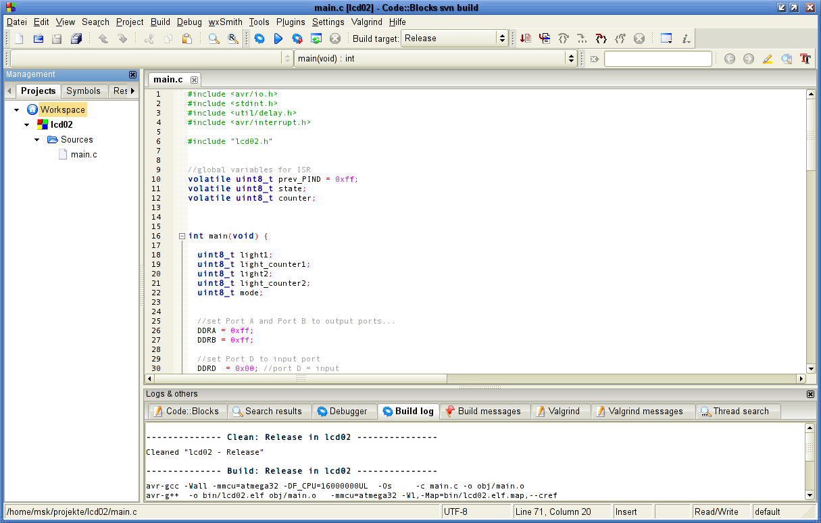The width and height of the screenshot is (821, 523).
Task: Open the debugger Various info icon
Action: point(686,39)
